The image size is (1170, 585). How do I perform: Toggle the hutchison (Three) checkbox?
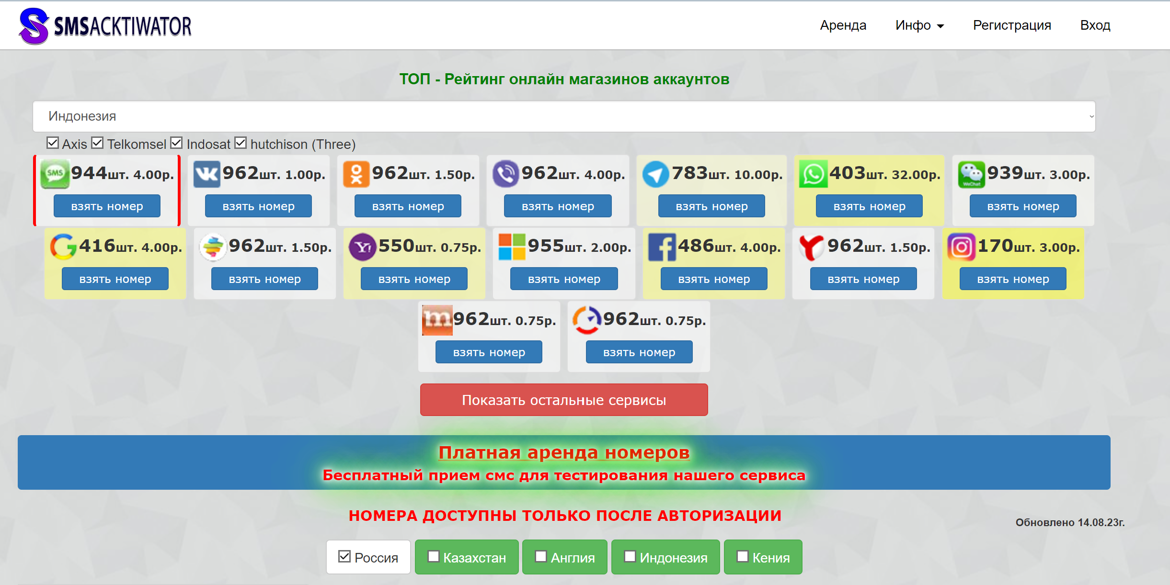coord(241,143)
